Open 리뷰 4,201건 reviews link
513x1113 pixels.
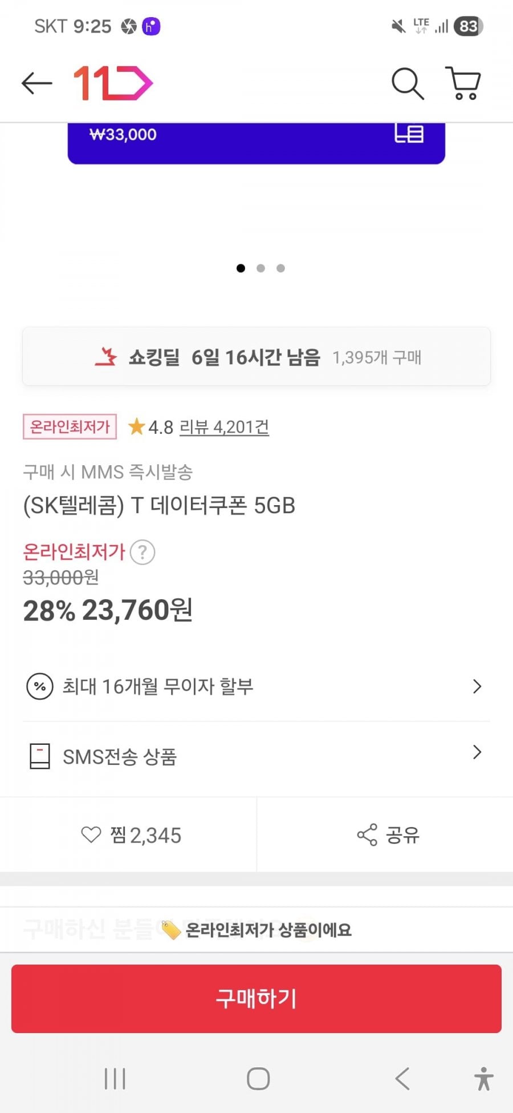tap(224, 427)
